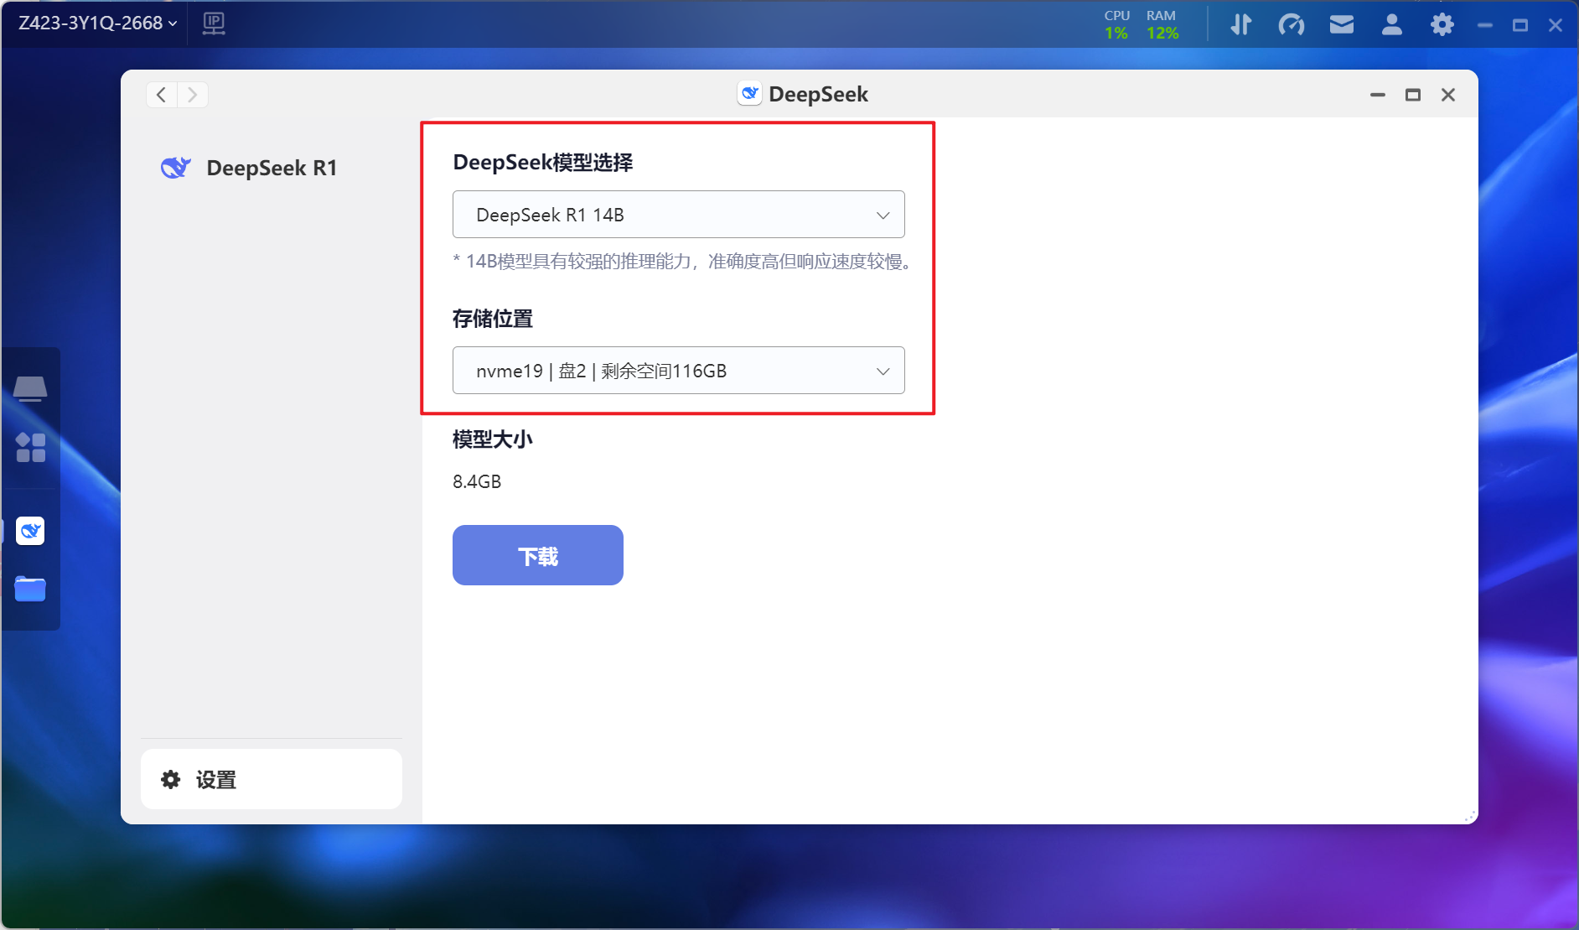Click the 14B model description hint text
The height and width of the screenshot is (930, 1579).
[682, 262]
